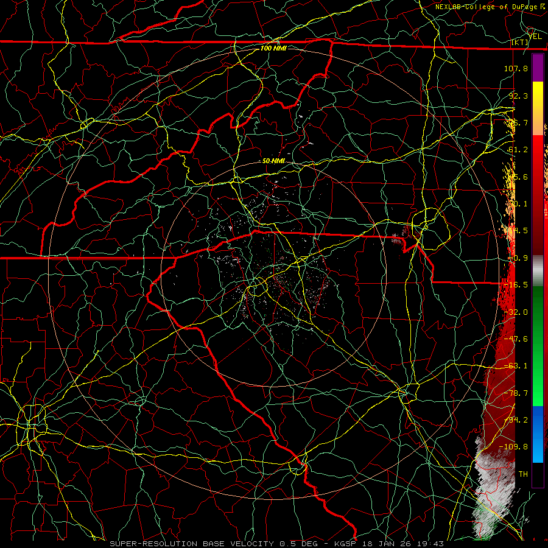
Task: Click the -0.9 value on the velocity scale
Action: [x=518, y=258]
